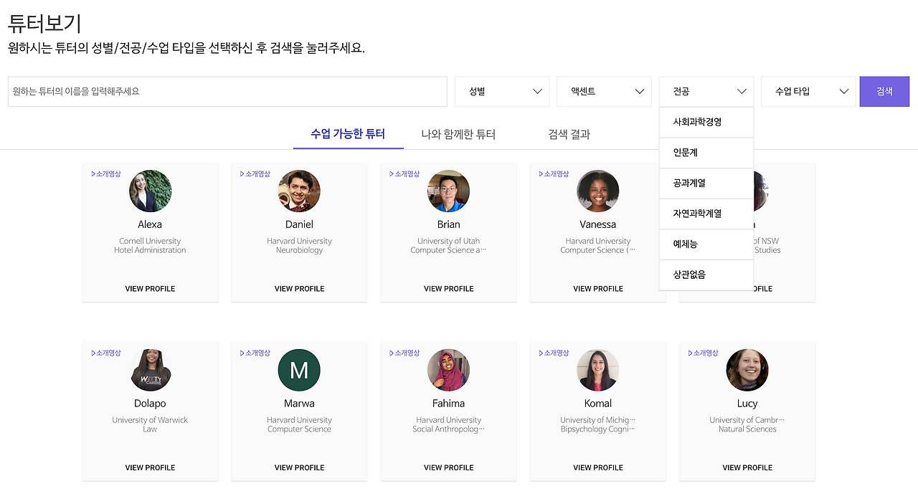Open Komal's VIEW PROFILE link

click(597, 467)
